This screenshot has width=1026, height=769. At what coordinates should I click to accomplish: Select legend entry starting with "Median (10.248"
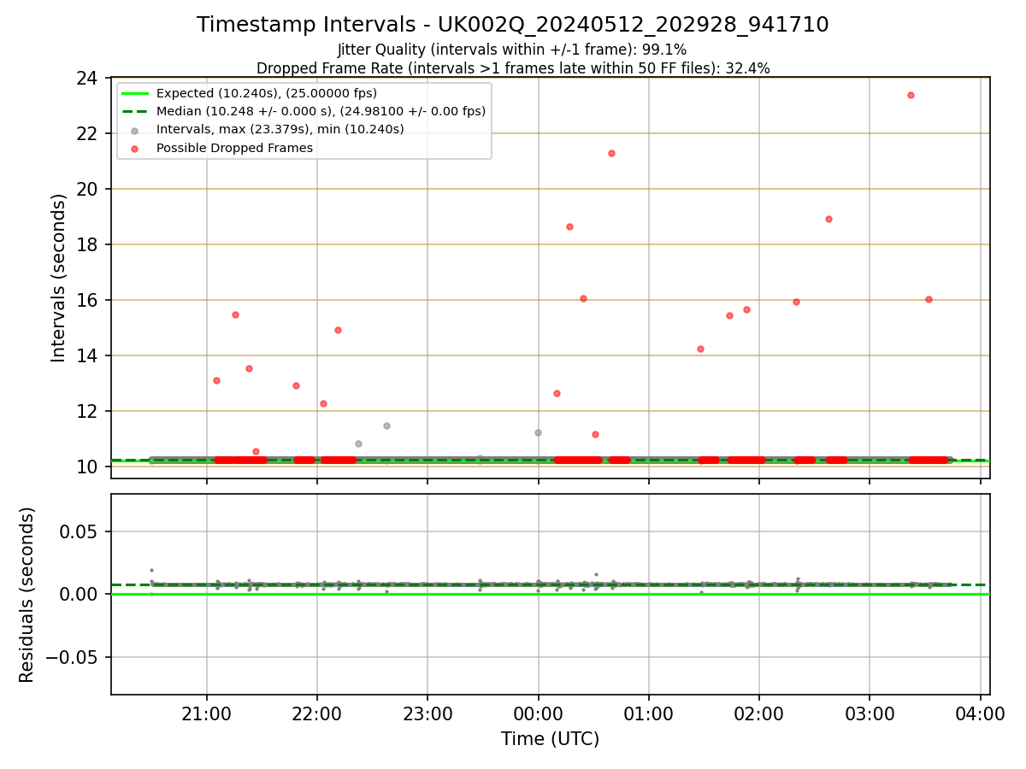click(321, 111)
